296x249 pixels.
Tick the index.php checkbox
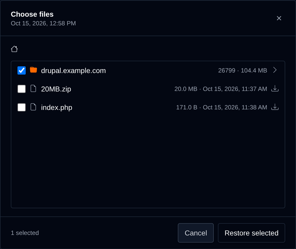(x=22, y=107)
